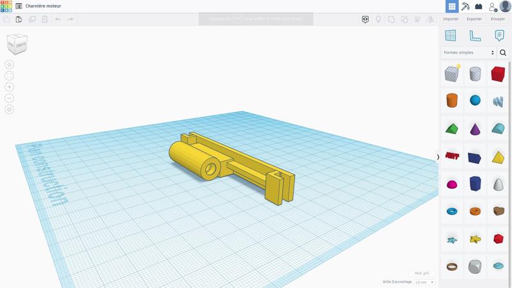Viewport: 512px width, 288px height.
Task: Undo the last action
Action: pyautogui.click(x=58, y=19)
